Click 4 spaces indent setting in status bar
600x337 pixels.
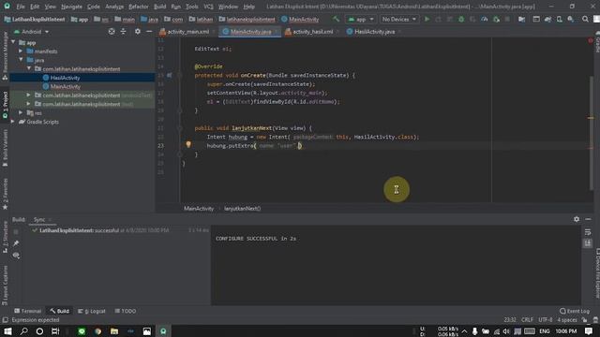click(567, 320)
